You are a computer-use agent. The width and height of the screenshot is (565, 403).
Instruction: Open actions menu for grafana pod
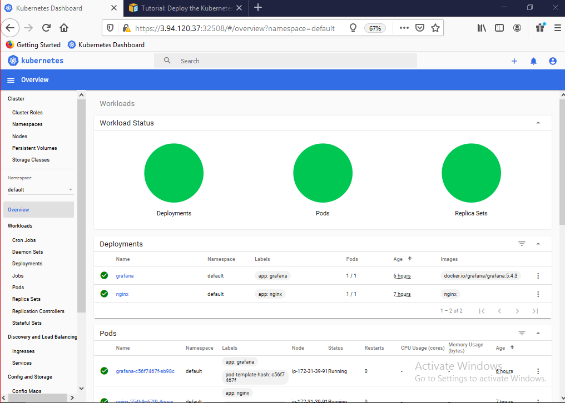tap(538, 371)
